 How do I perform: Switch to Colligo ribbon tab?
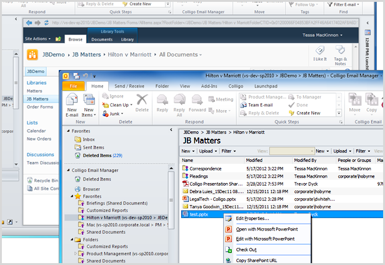[236, 86]
